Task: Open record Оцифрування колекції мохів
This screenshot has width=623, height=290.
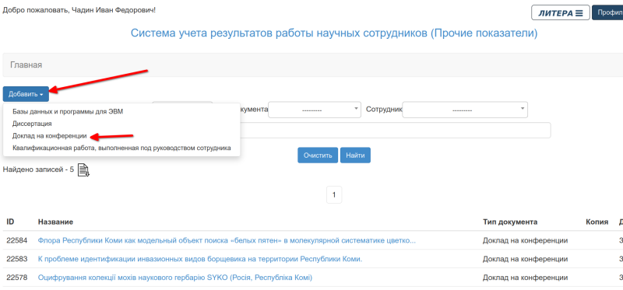Action: pos(174,278)
